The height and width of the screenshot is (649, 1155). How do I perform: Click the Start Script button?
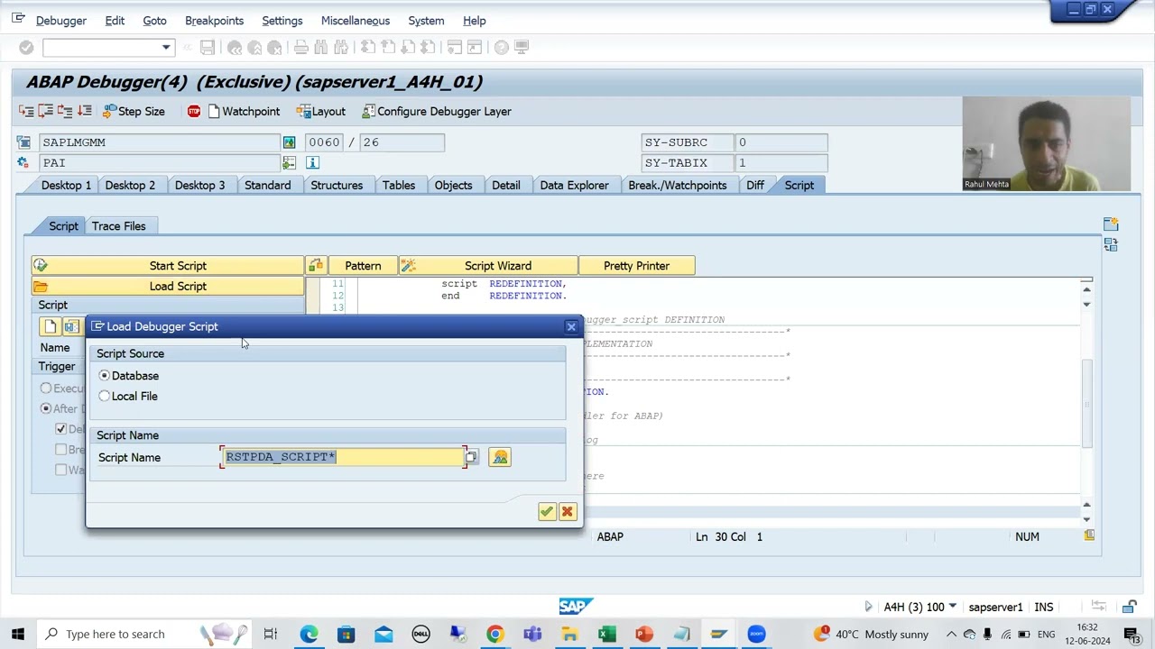click(169, 266)
